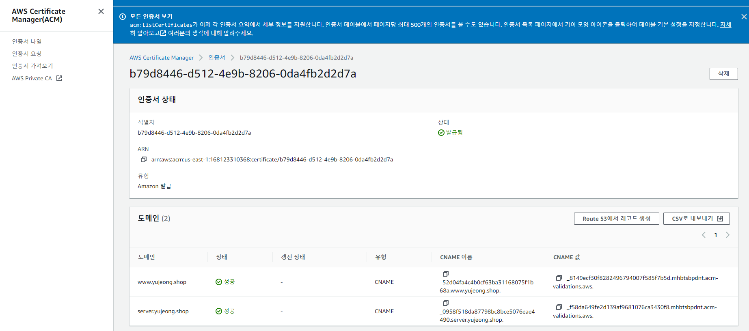Copy the certificate ARN
The width and height of the screenshot is (749, 331).
click(x=143, y=159)
